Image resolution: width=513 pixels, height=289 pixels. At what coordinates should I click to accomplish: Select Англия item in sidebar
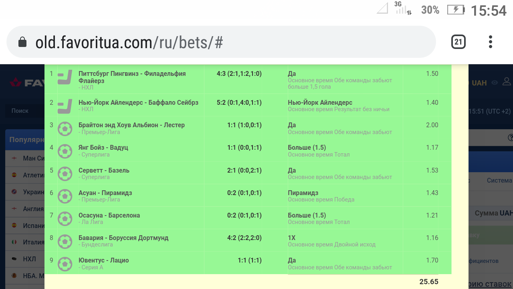[25, 209]
